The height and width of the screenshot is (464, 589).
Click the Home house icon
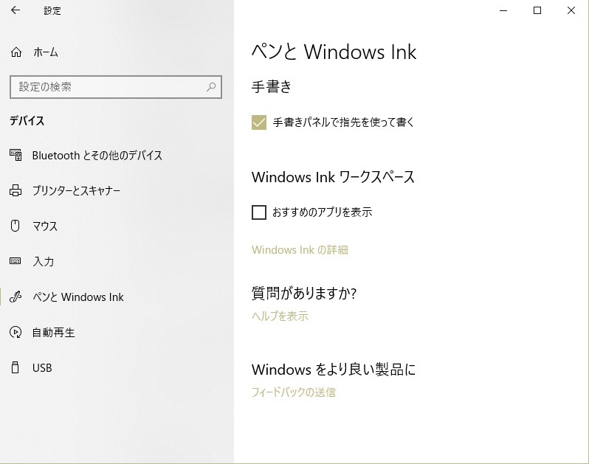[15, 52]
